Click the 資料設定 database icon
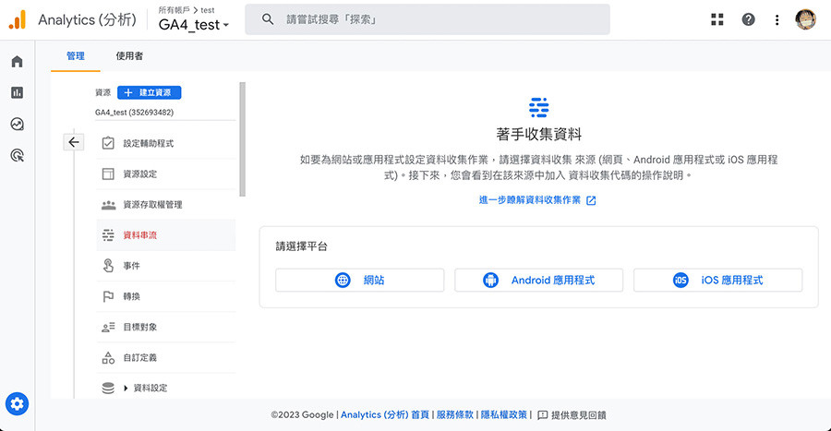Image resolution: width=831 pixels, height=431 pixels. point(108,389)
